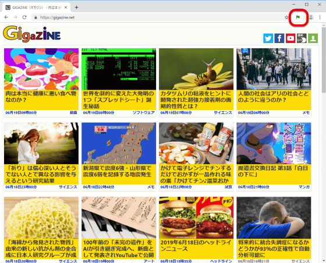Open Gigazine's Twitter page
Image resolution: width=326 pixels, height=263 pixels.
click(x=268, y=38)
